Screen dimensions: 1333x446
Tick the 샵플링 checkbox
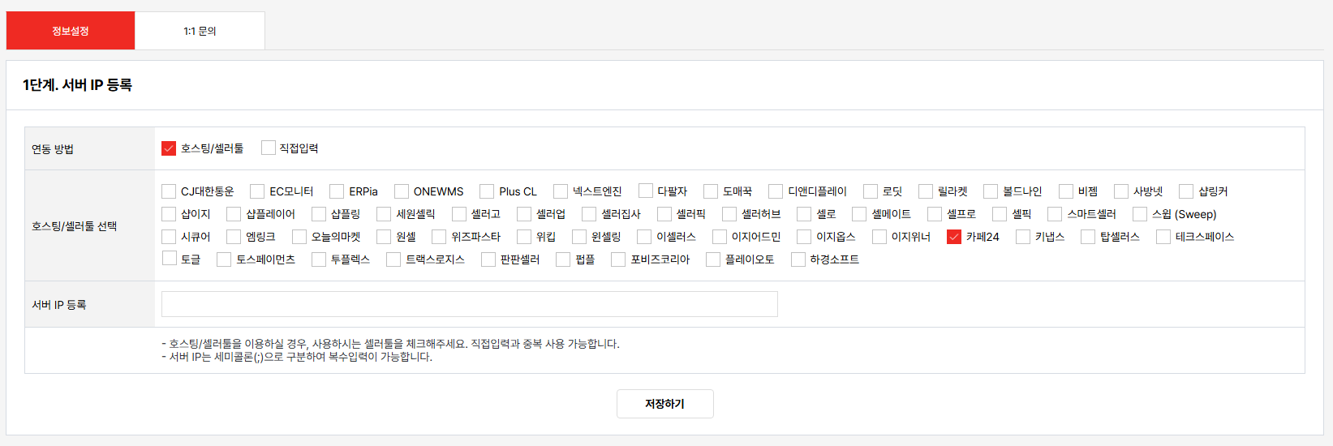(319, 214)
